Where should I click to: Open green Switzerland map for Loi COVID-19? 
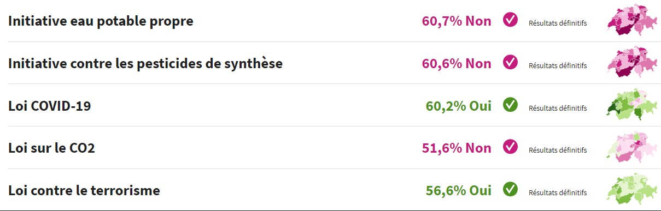630,105
